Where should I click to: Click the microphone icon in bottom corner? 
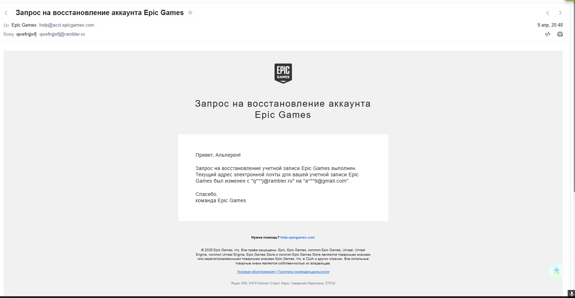pyautogui.click(x=571, y=294)
